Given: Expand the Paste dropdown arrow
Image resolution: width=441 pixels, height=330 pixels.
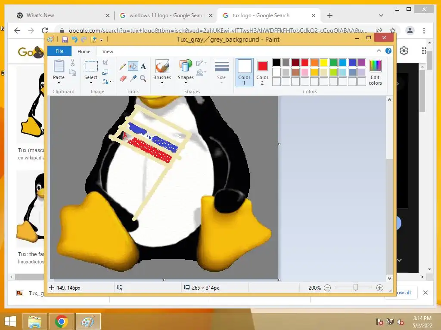Looking at the screenshot, I should click(x=59, y=83).
